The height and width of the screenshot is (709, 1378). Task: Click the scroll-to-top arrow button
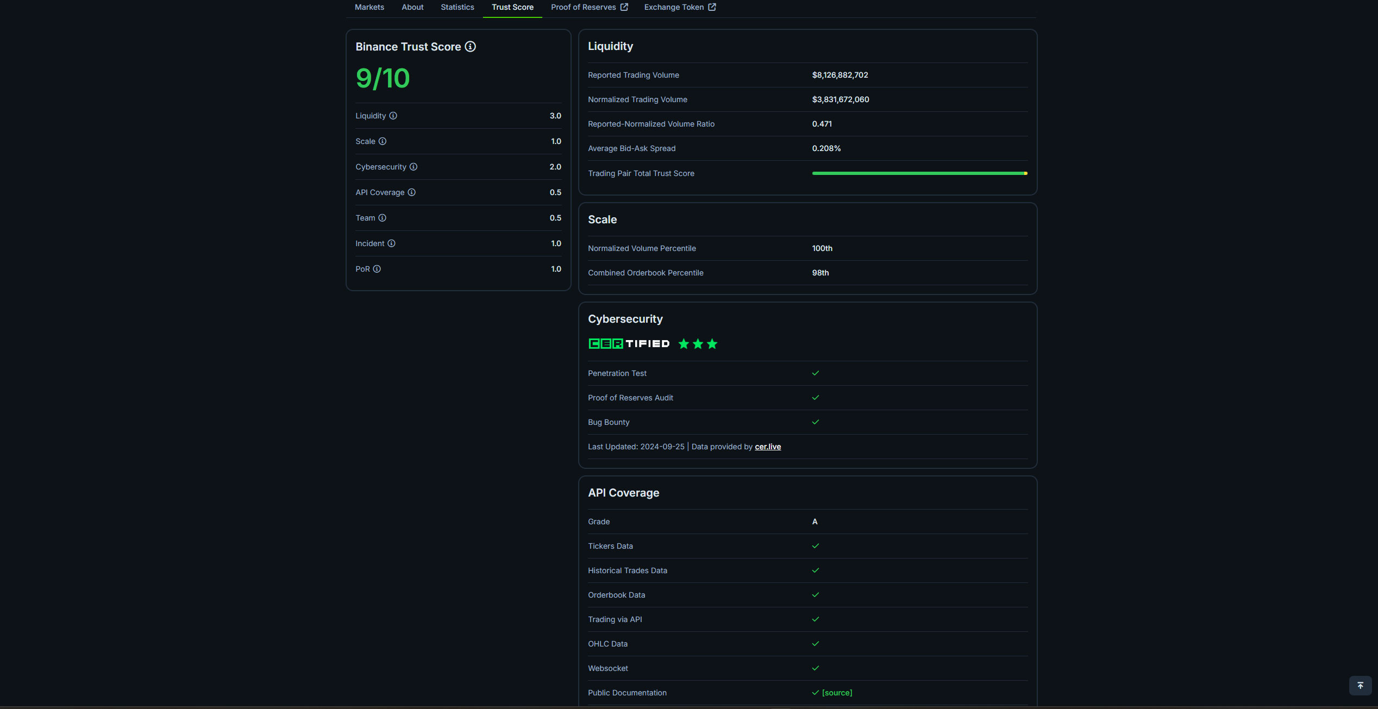tap(1360, 685)
